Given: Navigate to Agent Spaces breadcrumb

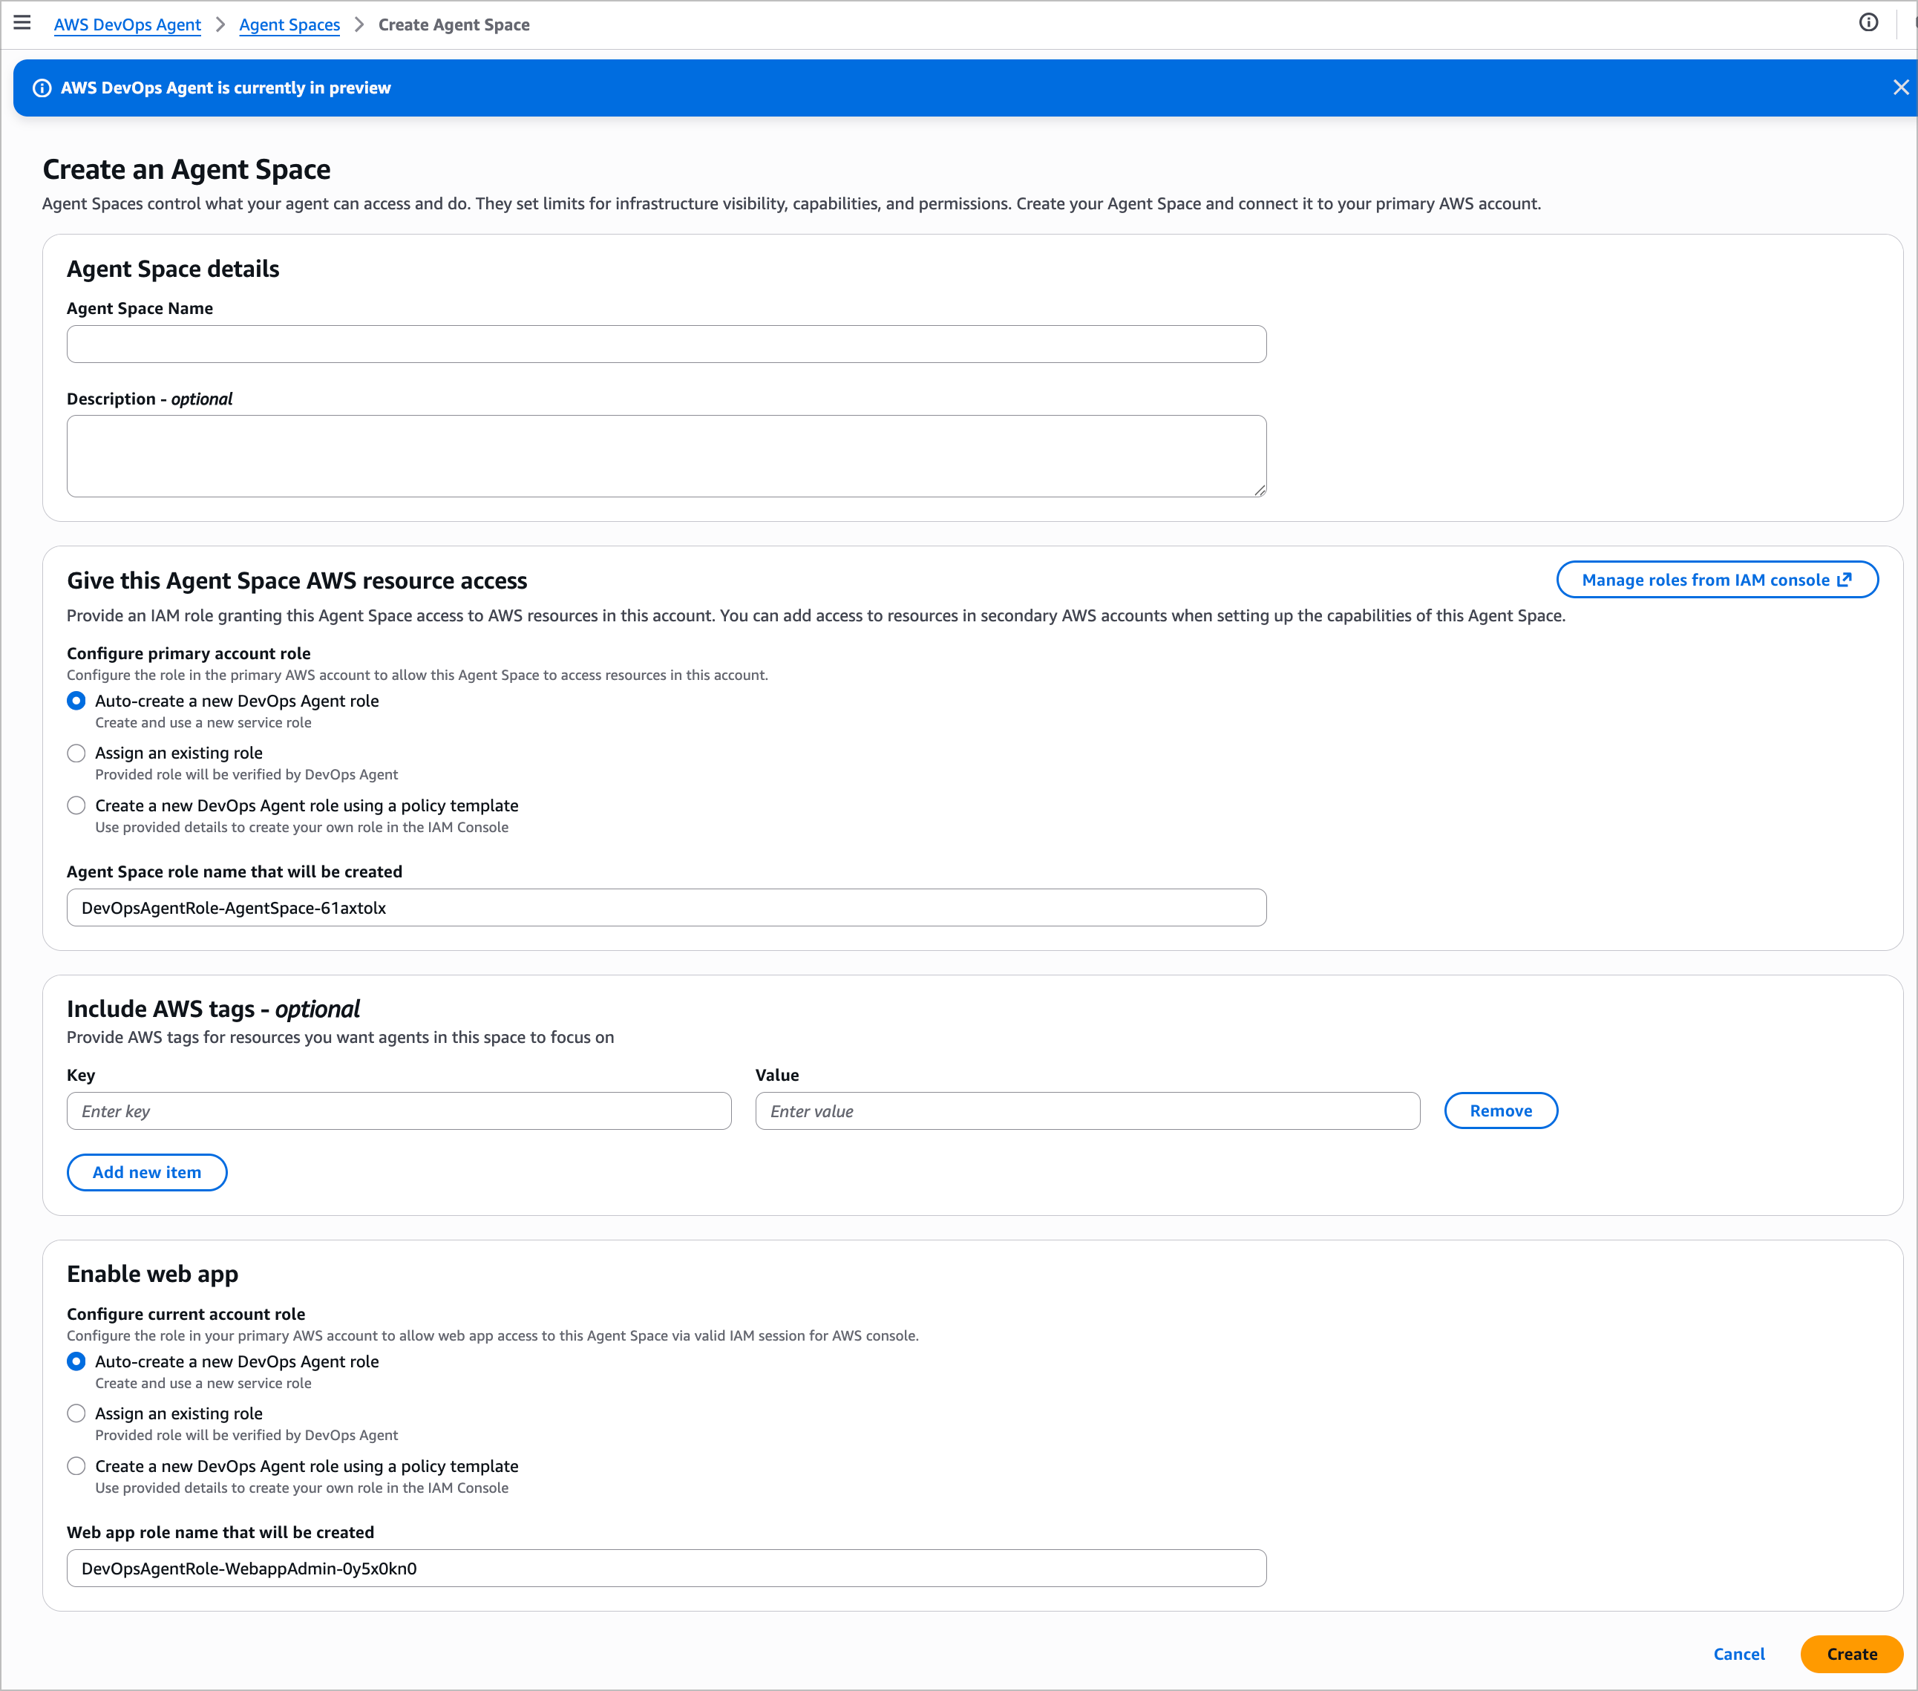Looking at the screenshot, I should (x=289, y=25).
